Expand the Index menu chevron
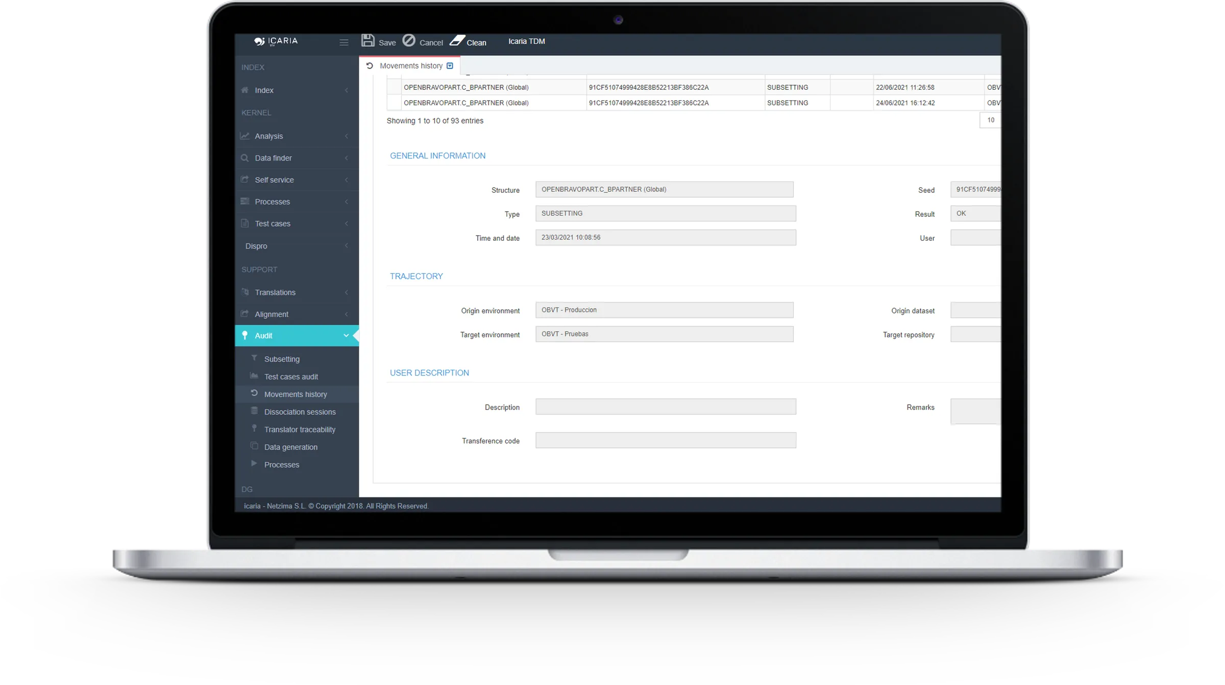The height and width of the screenshot is (685, 1225). (x=347, y=90)
